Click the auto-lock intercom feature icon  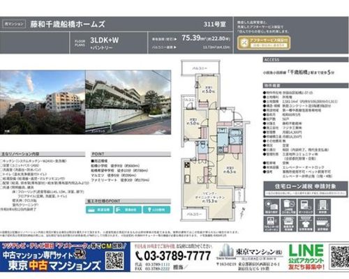[306, 206]
